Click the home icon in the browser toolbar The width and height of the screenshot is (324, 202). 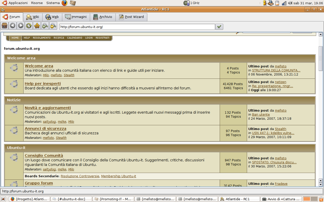tap(5, 26)
